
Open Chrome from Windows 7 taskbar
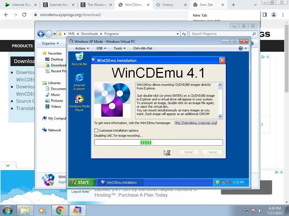60,210
